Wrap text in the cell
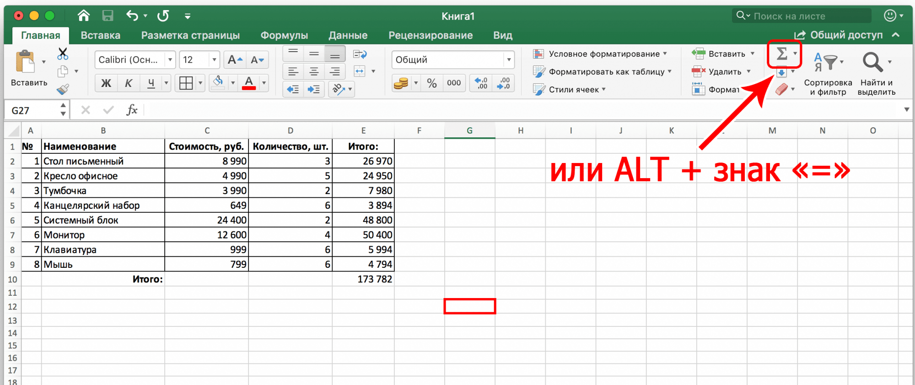 360,54
